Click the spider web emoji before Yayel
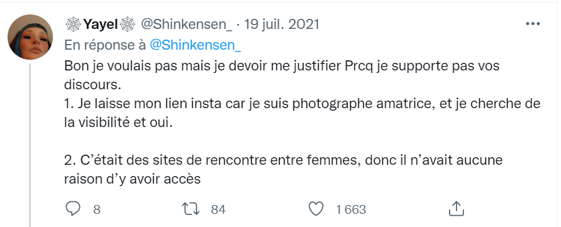The image size is (561, 227). [73, 25]
